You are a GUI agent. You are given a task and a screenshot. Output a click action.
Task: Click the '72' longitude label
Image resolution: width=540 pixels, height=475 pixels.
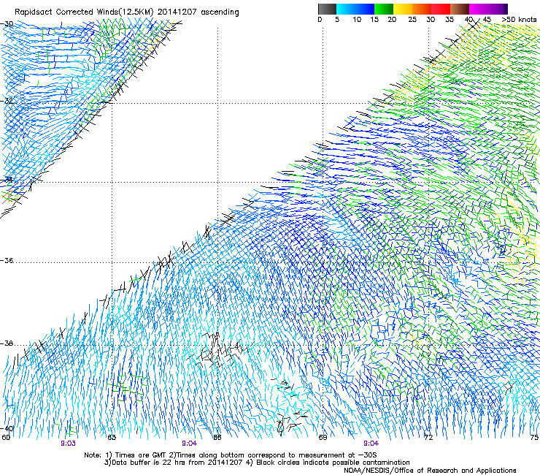point(428,438)
